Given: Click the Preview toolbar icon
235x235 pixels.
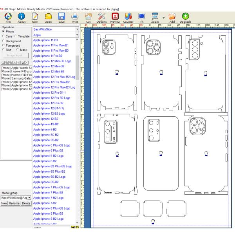Looking at the screenshot, I should pyautogui.click(x=115, y=15).
